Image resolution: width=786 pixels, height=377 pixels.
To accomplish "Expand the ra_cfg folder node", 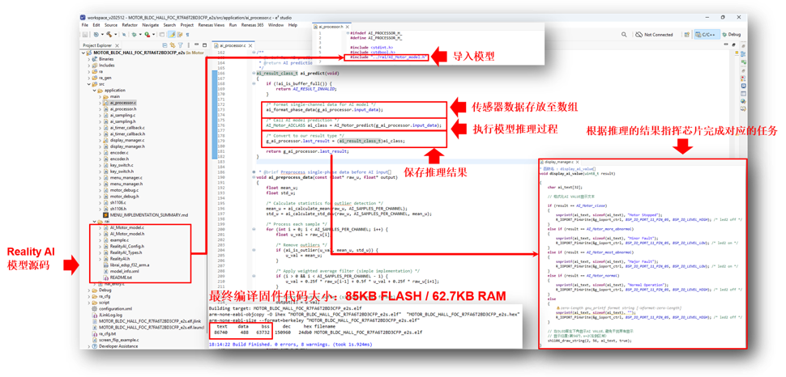I will pos(88,296).
